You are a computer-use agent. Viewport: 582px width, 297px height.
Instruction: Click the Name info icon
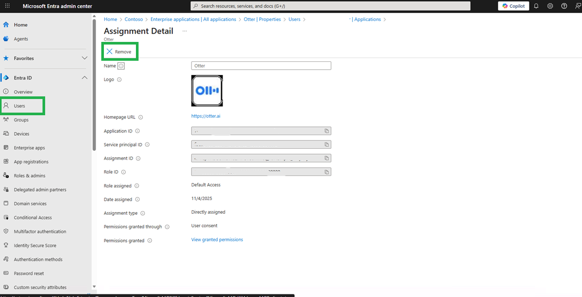[x=121, y=66]
